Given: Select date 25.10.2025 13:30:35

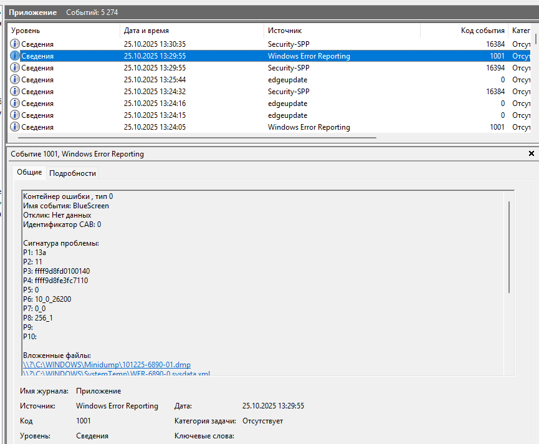Looking at the screenshot, I should [155, 44].
